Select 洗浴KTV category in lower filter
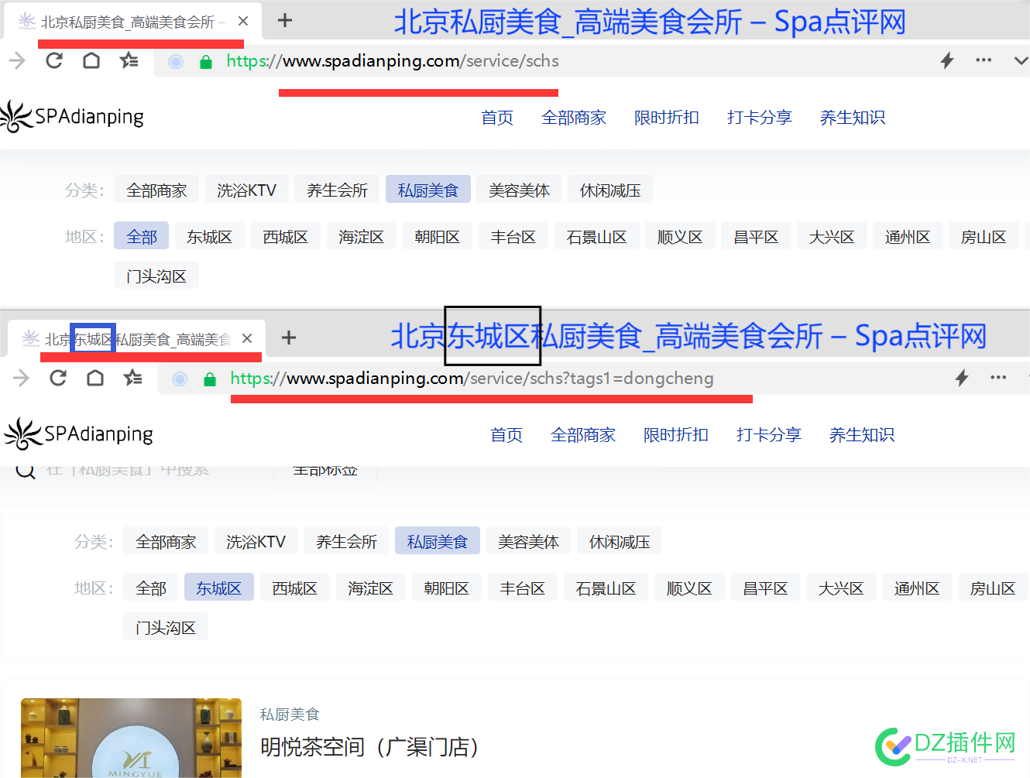 coord(256,541)
